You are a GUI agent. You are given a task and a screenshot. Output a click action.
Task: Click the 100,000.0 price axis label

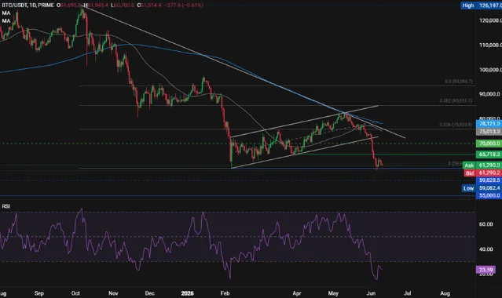(490, 70)
